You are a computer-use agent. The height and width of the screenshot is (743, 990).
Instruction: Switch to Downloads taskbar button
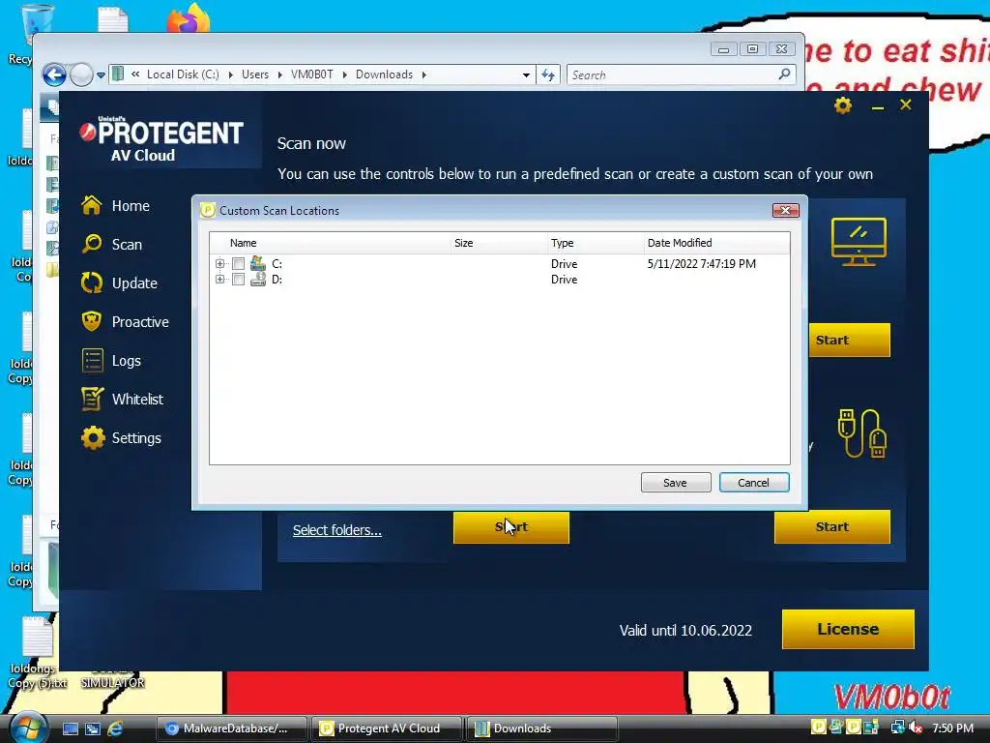pos(541,728)
